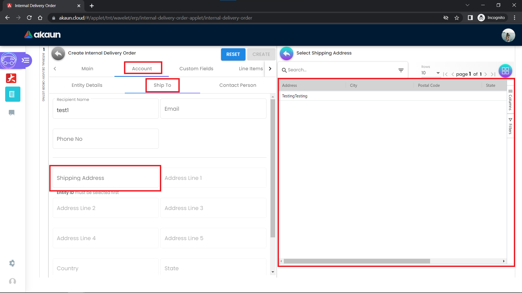Expand the Columns side panel
Viewport: 522px width, 293px height.
point(510,100)
